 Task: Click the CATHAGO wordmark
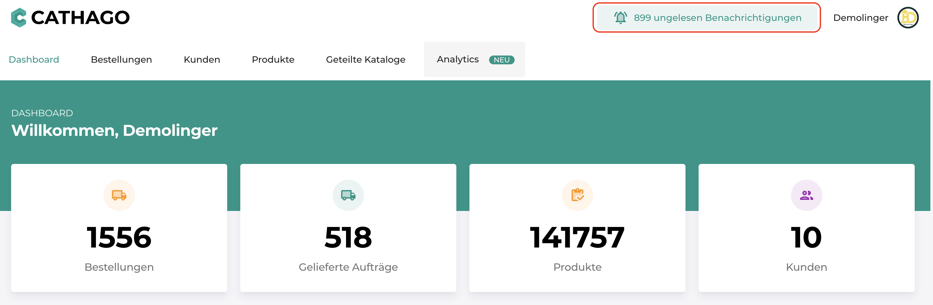point(81,18)
